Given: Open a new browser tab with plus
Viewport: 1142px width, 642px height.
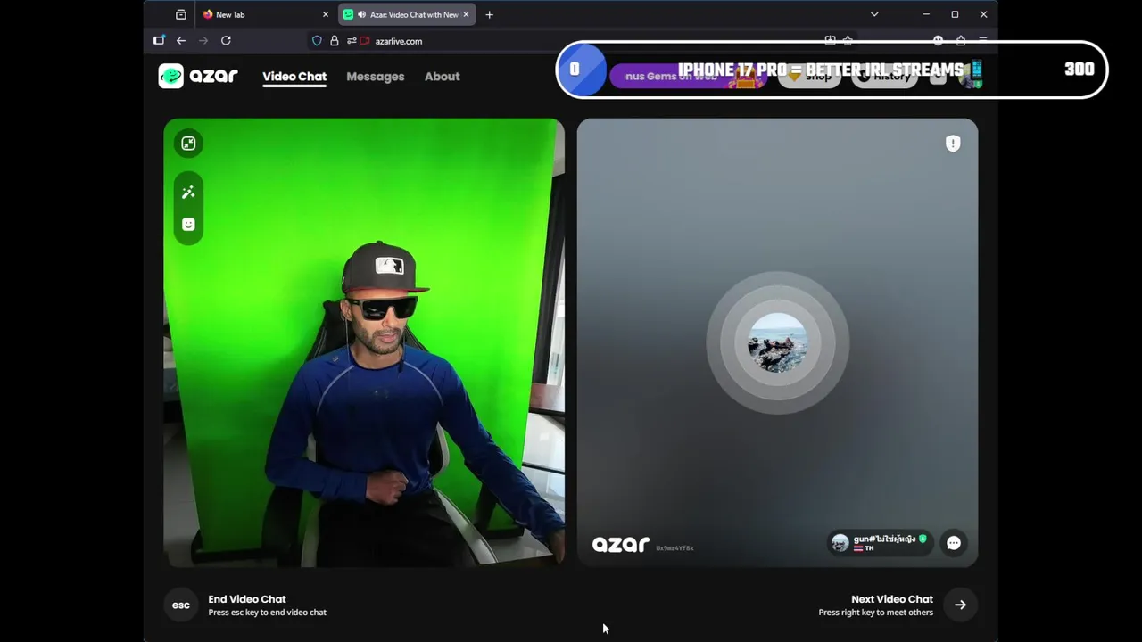Looking at the screenshot, I should 489,14.
